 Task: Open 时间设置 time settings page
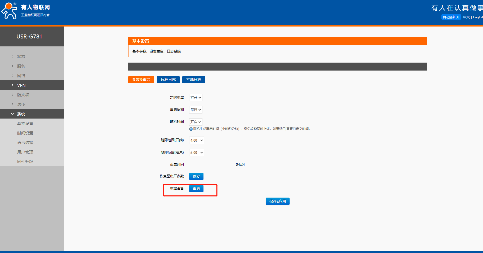coord(25,133)
